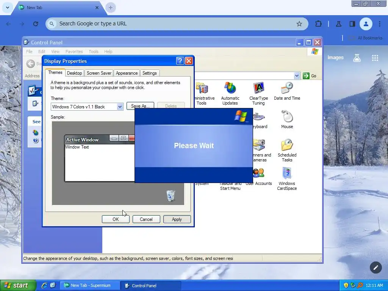Open the Control Panel File menu
The height and width of the screenshot is (291, 388).
29,52
